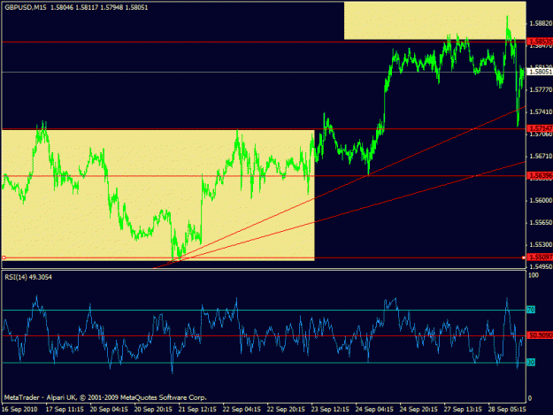Click the 21 Sep 12:15 time label
Image resolution: width=553 pixels, height=415 pixels.
click(x=197, y=410)
